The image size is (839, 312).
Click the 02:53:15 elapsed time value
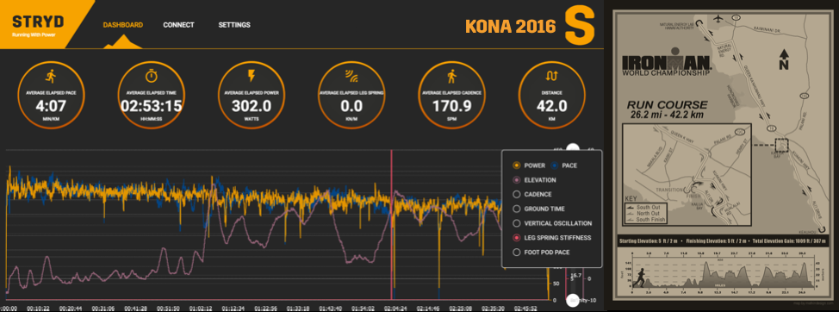coord(151,106)
